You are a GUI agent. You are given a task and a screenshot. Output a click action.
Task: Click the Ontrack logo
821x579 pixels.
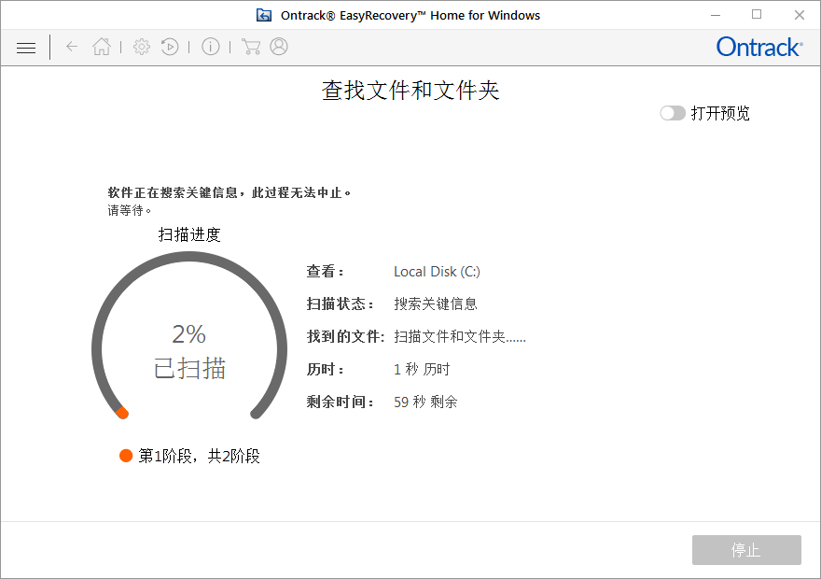tap(758, 47)
